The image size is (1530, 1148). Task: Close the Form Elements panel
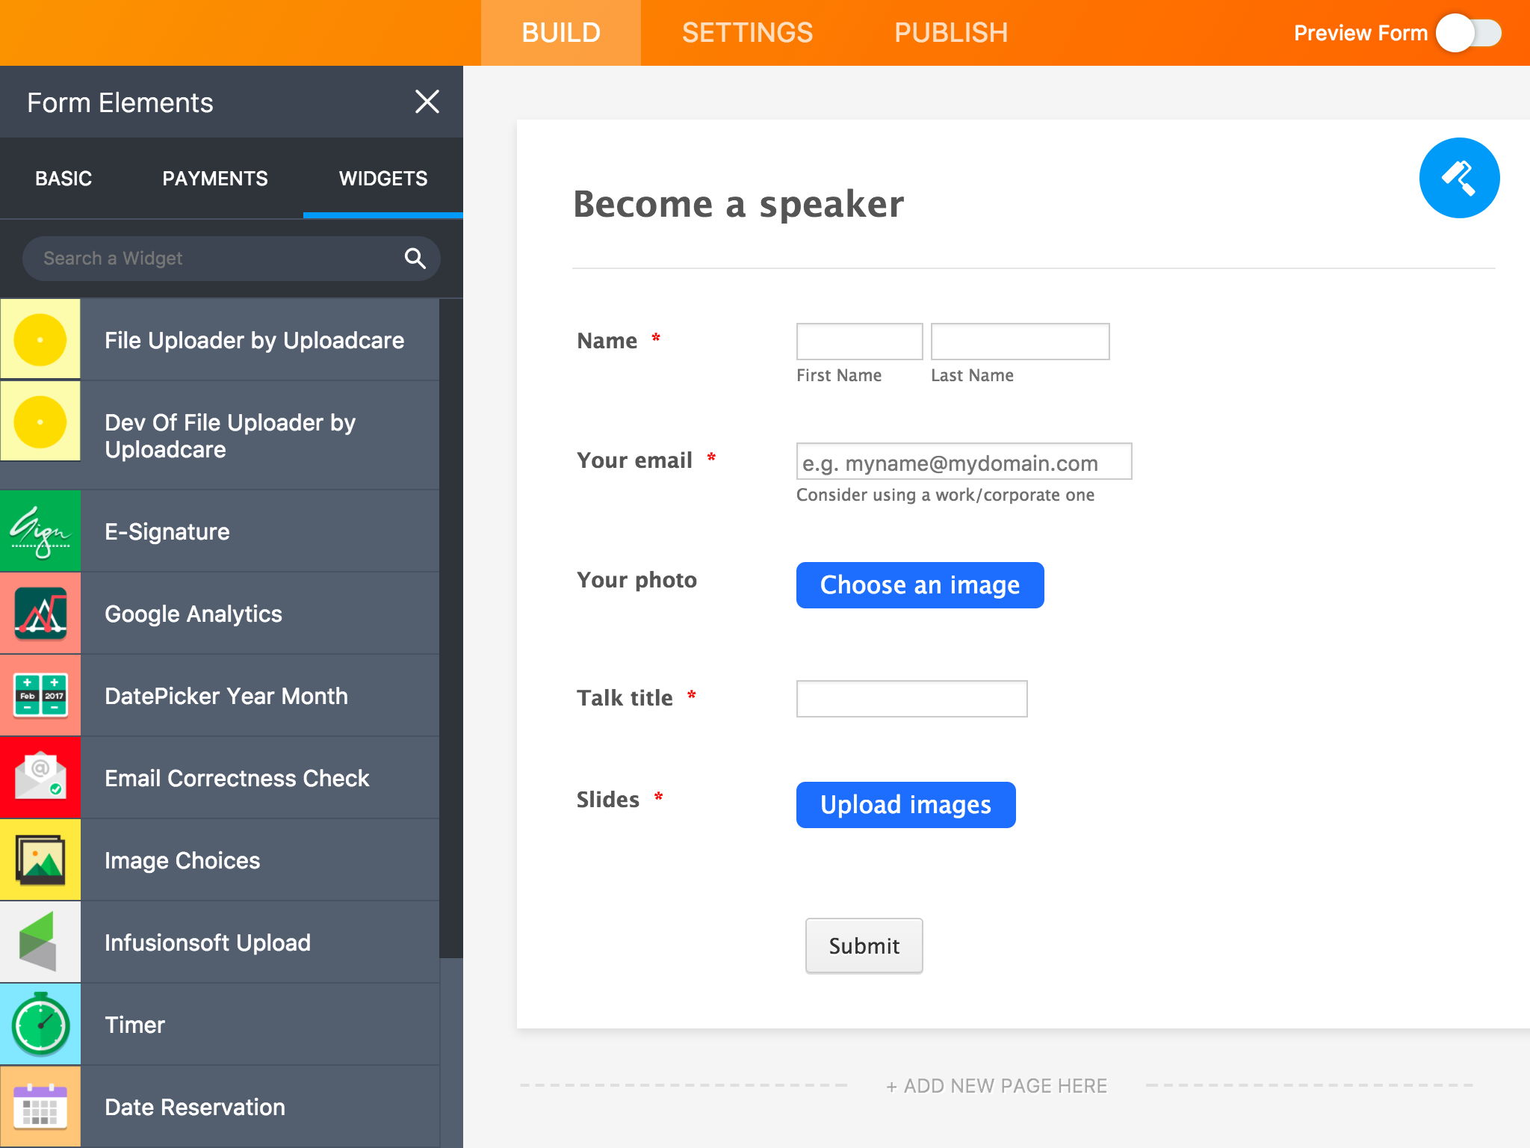[427, 102]
